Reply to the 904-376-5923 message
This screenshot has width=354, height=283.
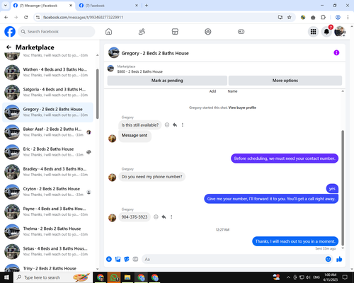point(164,217)
